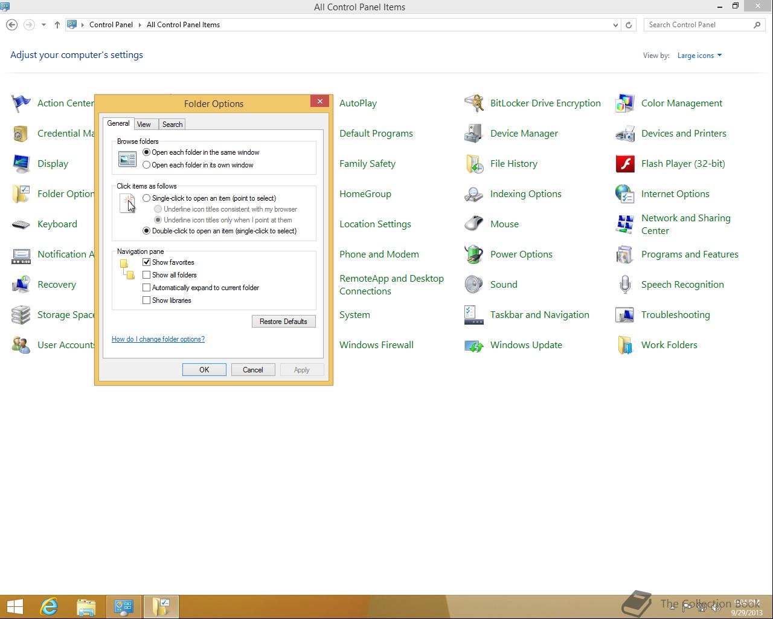The width and height of the screenshot is (773, 619).
Task: Cancel the Folder Options dialog
Action: (x=253, y=370)
